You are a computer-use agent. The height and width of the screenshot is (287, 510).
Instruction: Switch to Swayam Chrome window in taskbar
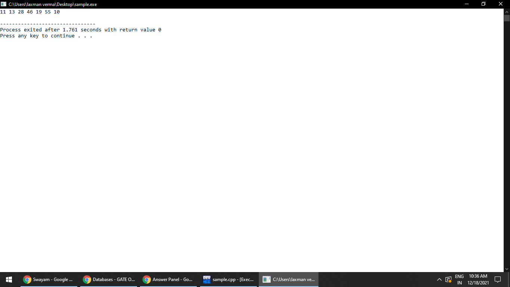coord(49,280)
